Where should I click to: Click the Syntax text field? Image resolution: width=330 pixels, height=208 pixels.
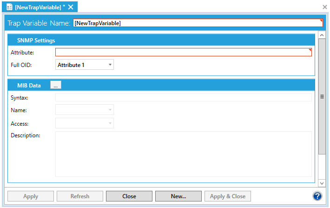[x=183, y=97]
